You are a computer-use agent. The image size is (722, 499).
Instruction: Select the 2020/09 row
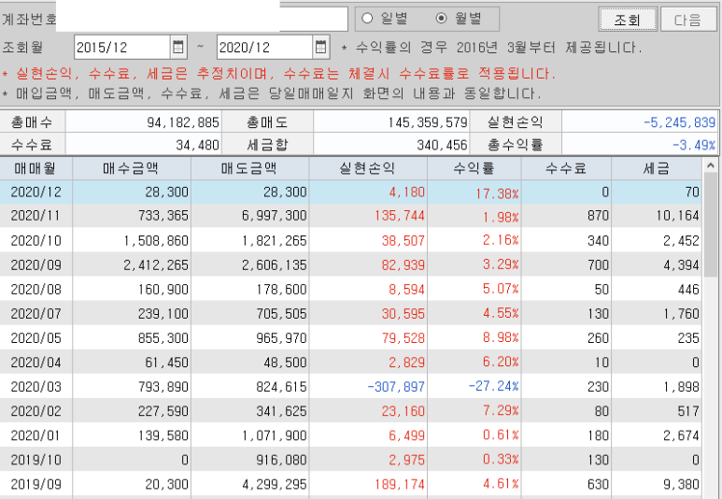(x=351, y=264)
